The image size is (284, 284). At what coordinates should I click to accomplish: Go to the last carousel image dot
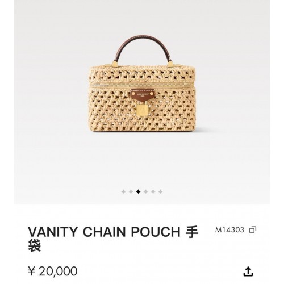[x=161, y=191]
